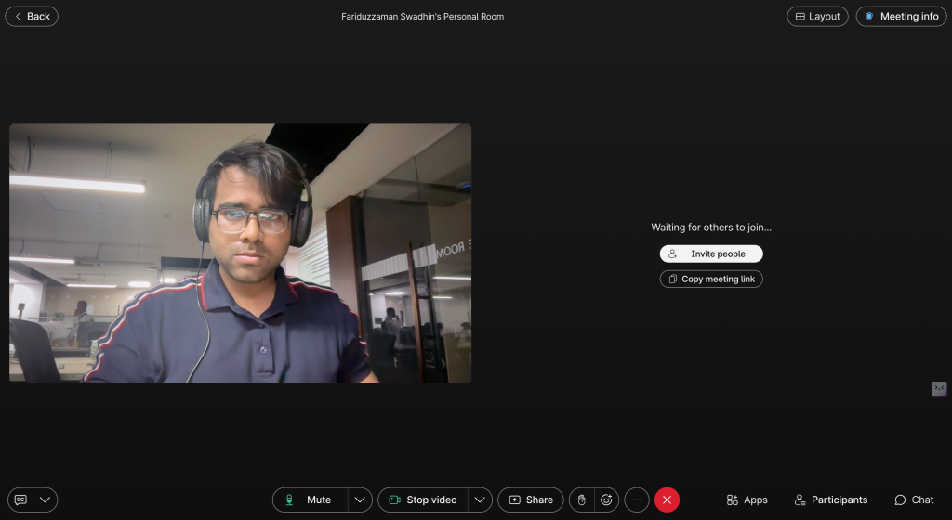Mute the microphone
The height and width of the screenshot is (520, 952).
click(310, 500)
